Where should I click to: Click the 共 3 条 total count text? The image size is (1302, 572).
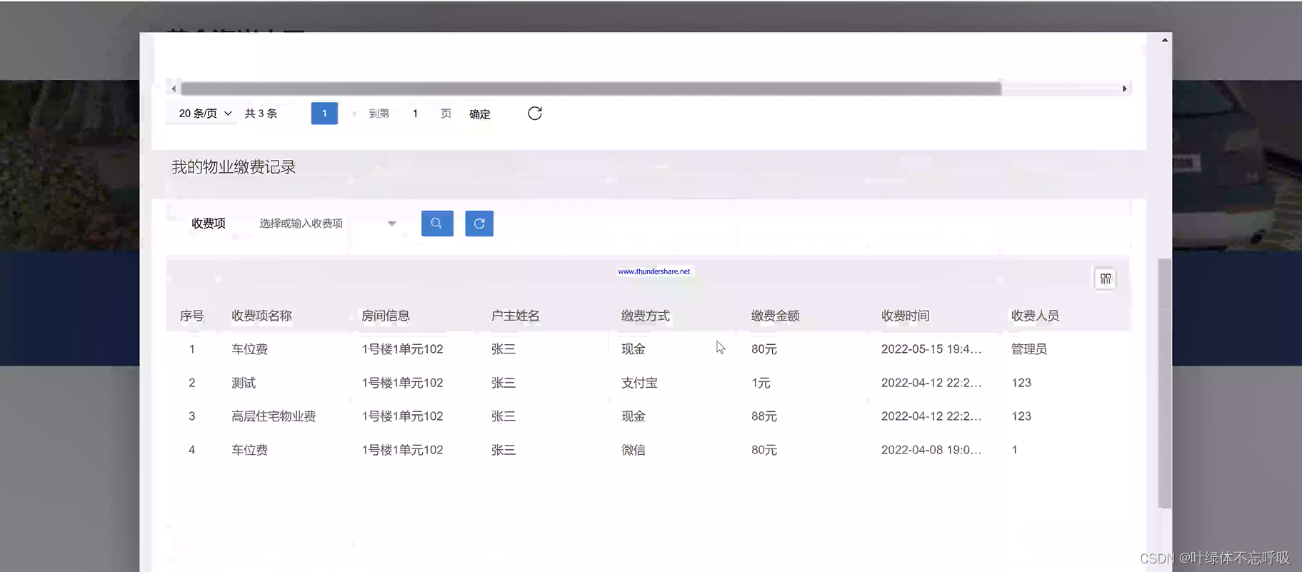[x=261, y=114]
